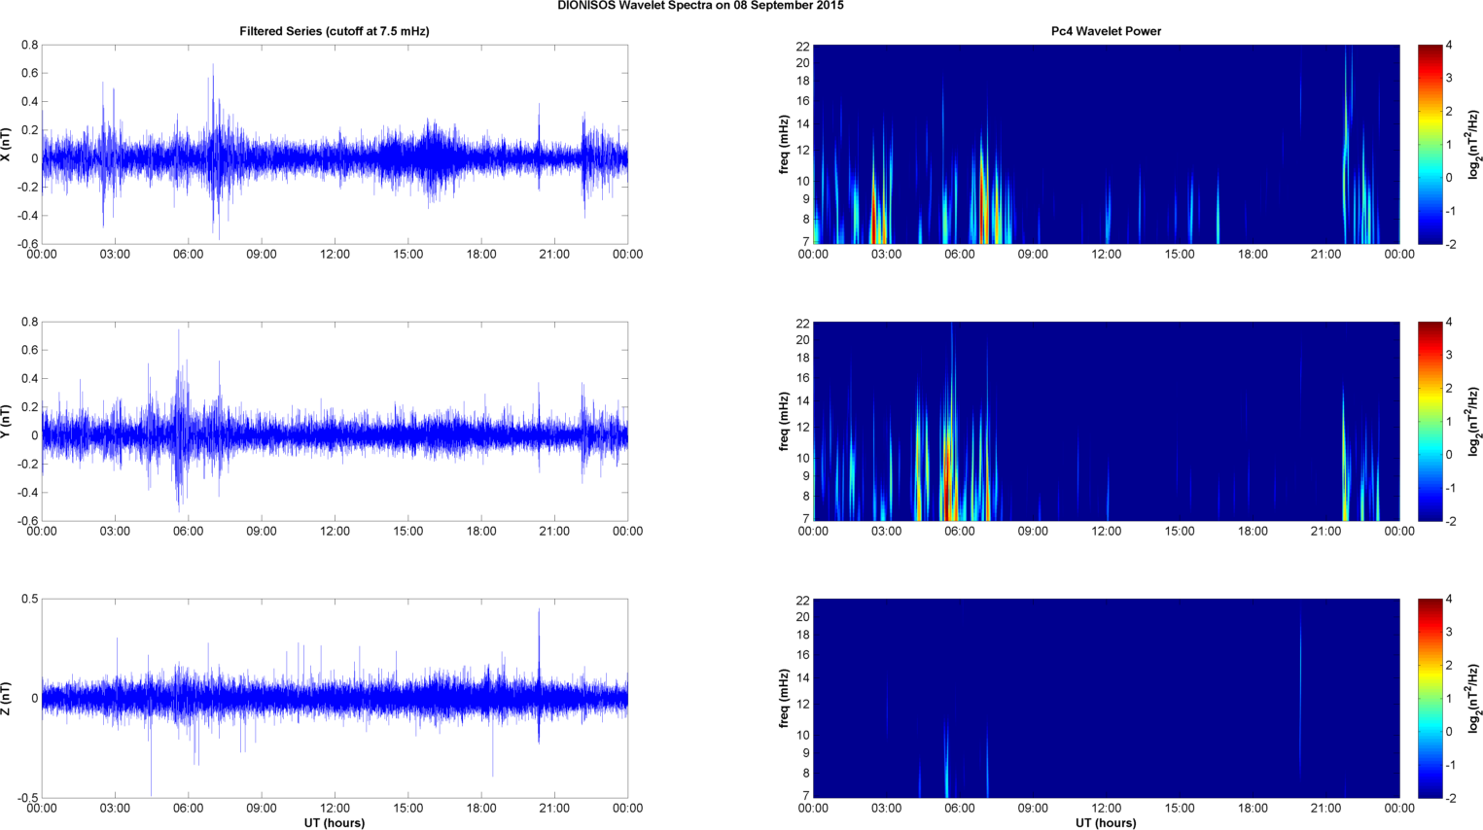
Task: Click the '12:00' tick under the X time series
Action: (335, 255)
